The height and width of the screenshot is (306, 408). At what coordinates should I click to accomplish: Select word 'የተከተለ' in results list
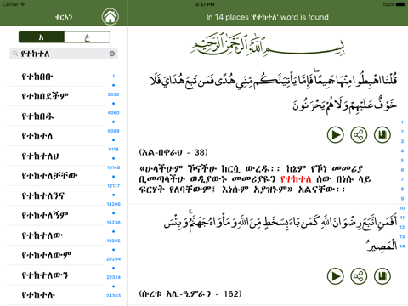(56, 136)
